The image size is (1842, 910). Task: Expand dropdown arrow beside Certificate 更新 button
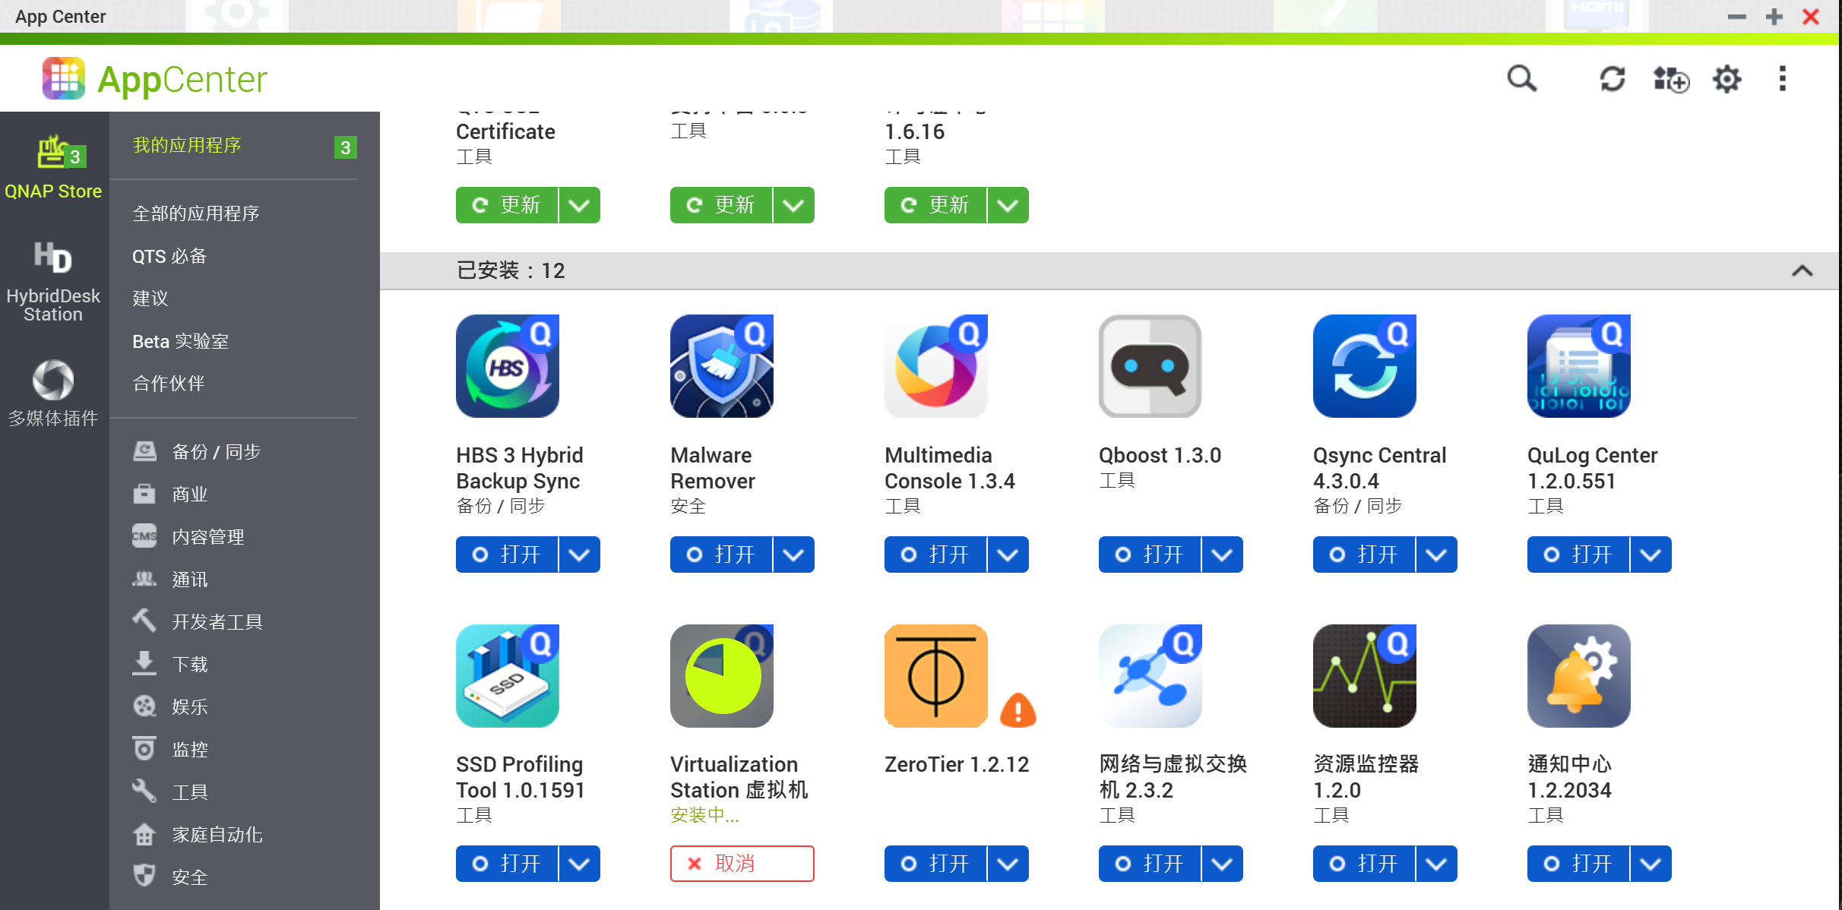[x=580, y=205]
